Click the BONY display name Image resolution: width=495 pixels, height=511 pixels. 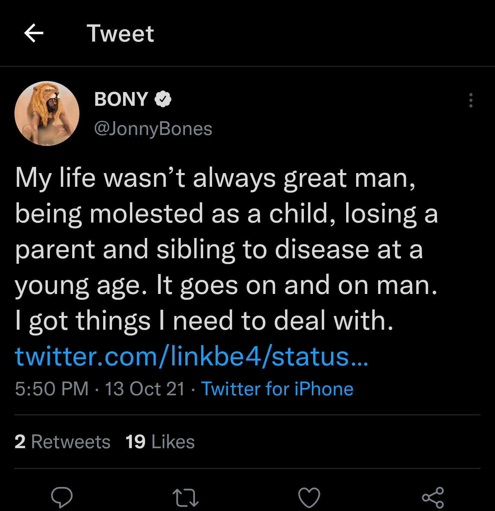pyautogui.click(x=121, y=99)
